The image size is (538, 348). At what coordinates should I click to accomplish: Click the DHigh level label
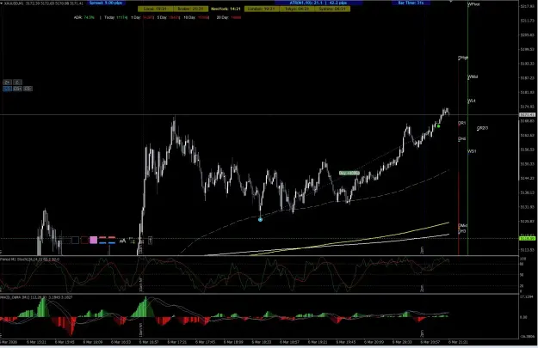click(463, 58)
